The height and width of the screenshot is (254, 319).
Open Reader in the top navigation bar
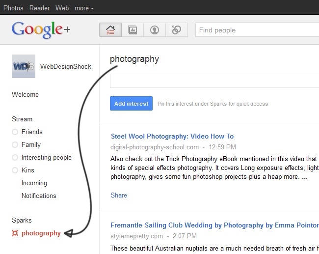click(x=39, y=8)
